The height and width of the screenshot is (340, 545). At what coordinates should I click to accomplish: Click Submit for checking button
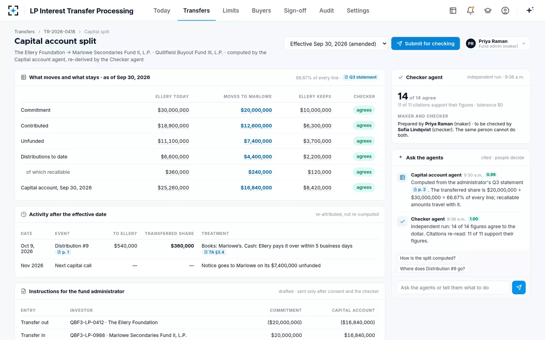point(425,43)
